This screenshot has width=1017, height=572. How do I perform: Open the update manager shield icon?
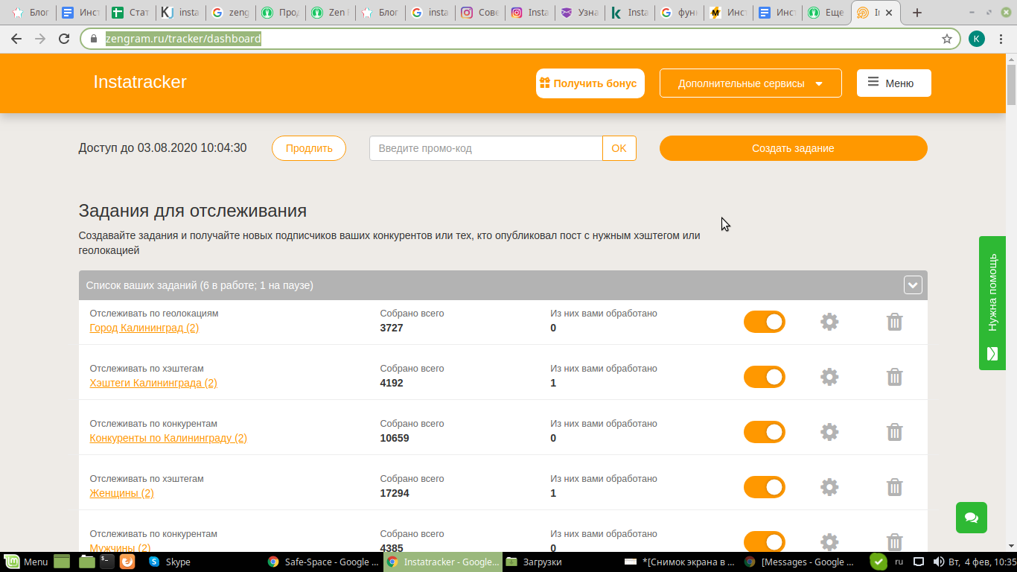pos(879,562)
